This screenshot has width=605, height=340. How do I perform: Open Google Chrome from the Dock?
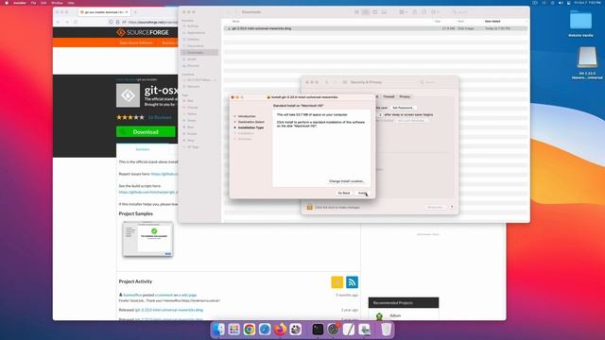250,330
